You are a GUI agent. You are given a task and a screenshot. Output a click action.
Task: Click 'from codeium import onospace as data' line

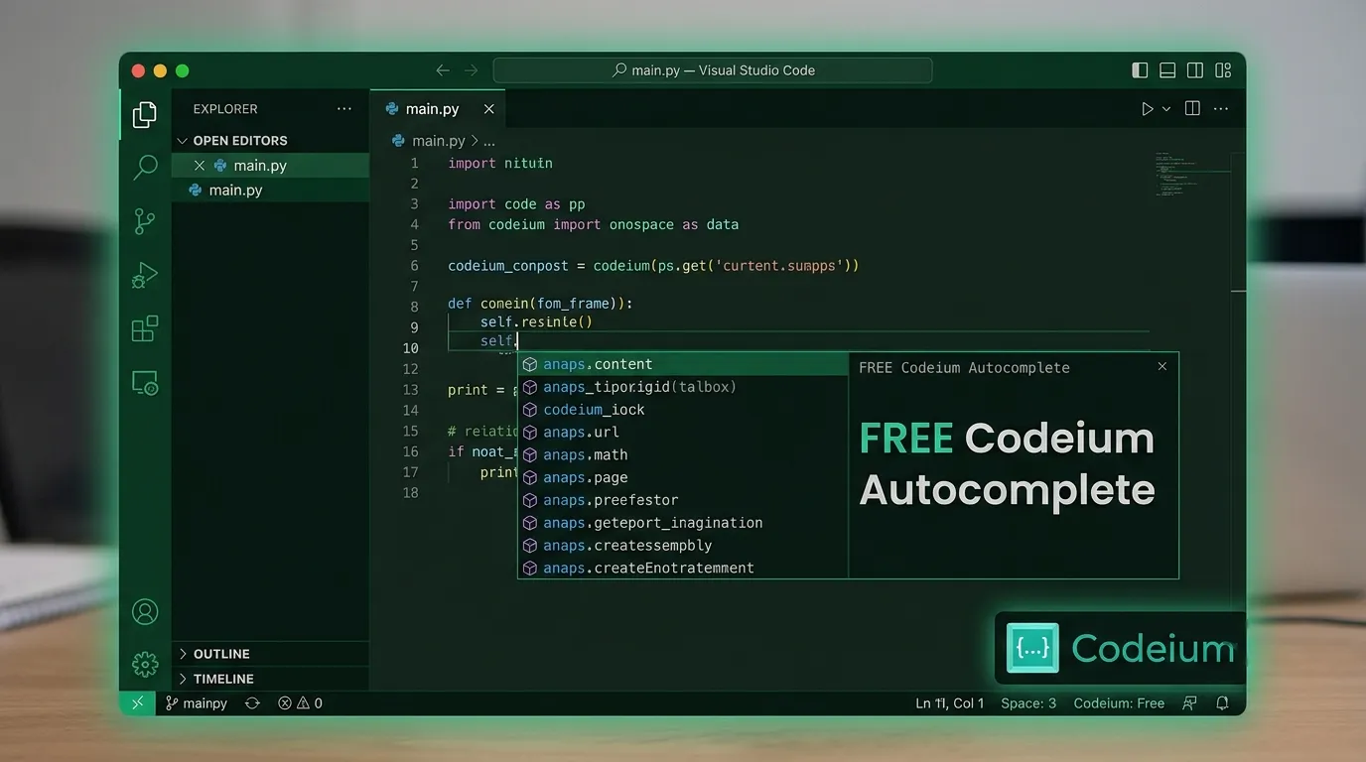[593, 225]
